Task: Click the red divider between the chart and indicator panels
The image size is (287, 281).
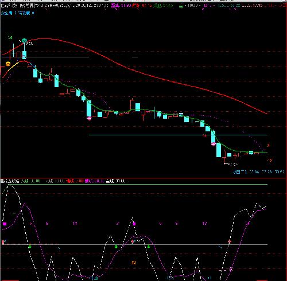Action: click(143, 178)
